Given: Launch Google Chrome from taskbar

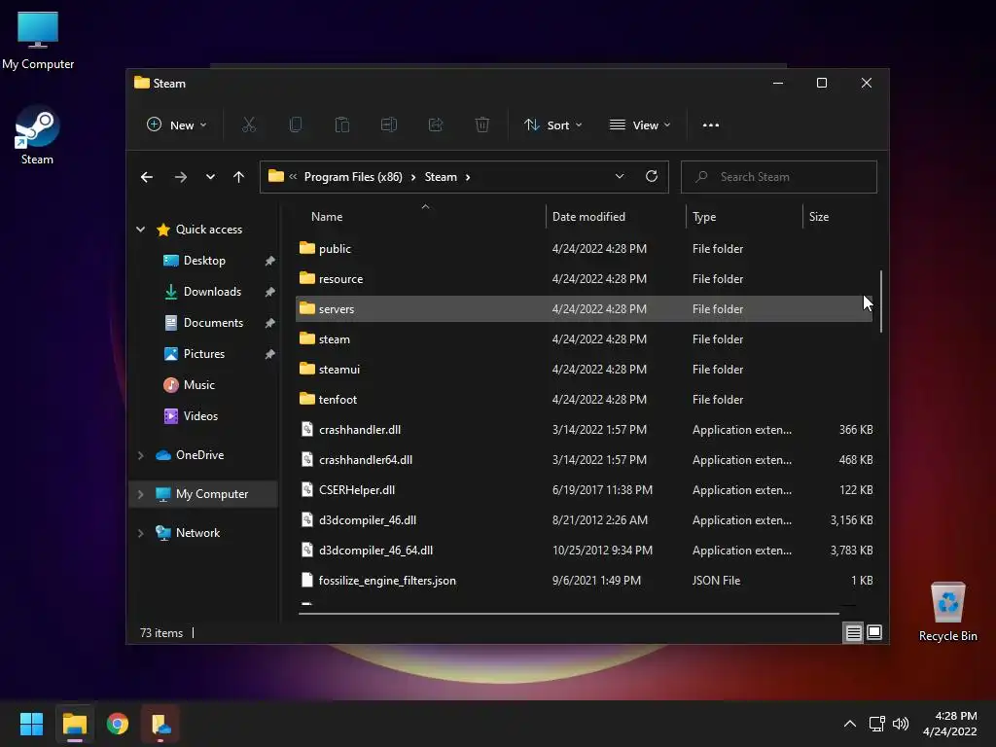Looking at the screenshot, I should coord(118,724).
